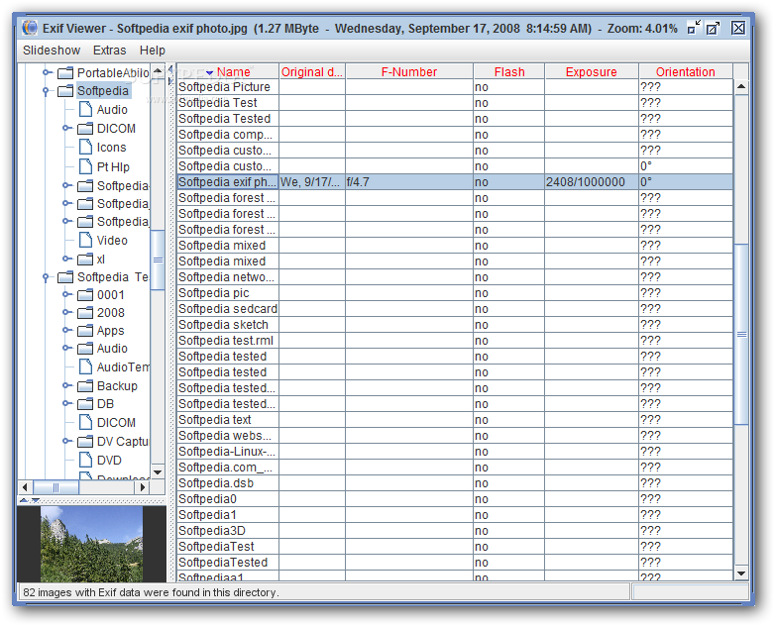Viewport: 775px width, 626px height.
Task: Expand the first DICOM folder node
Action: pyautogui.click(x=66, y=128)
